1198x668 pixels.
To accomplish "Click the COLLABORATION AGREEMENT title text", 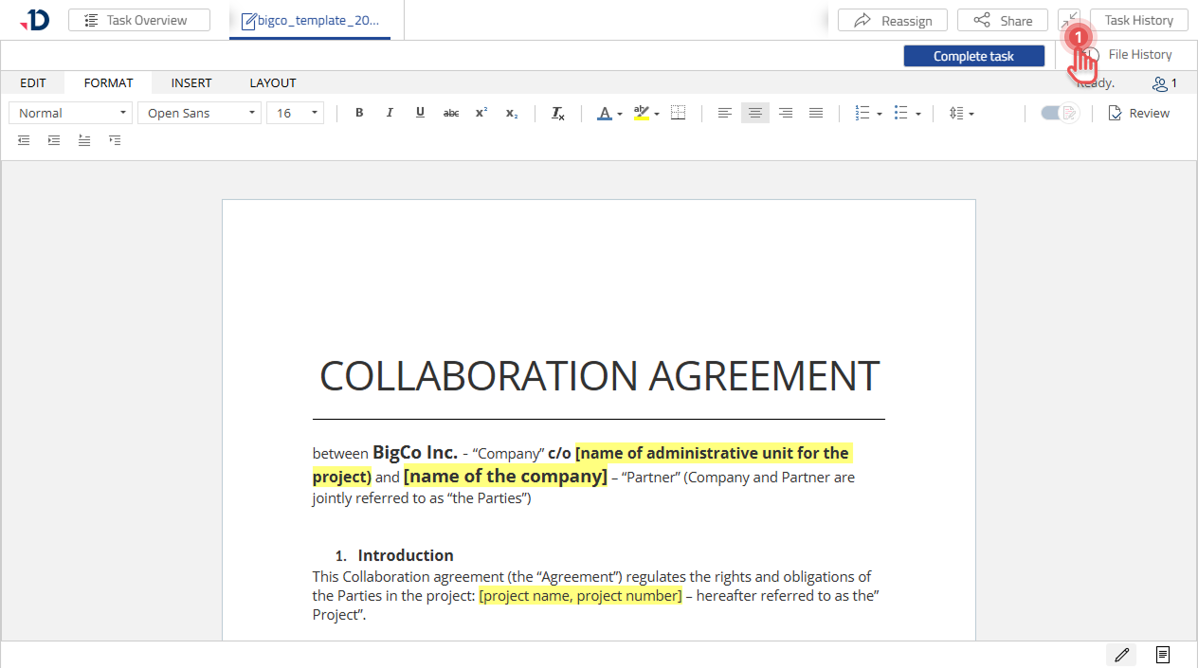I will click(x=599, y=376).
